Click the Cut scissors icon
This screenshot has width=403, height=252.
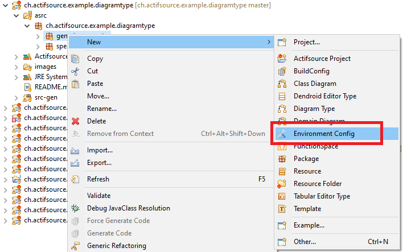(x=75, y=71)
